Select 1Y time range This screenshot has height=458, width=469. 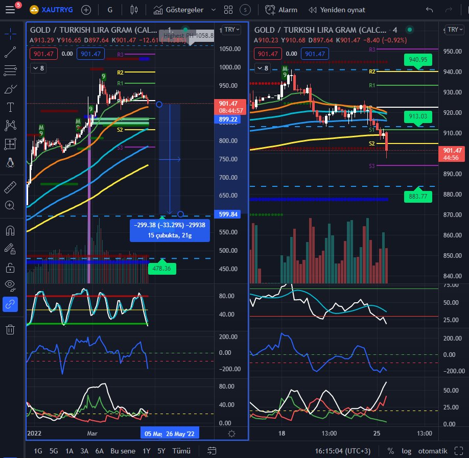click(x=146, y=451)
